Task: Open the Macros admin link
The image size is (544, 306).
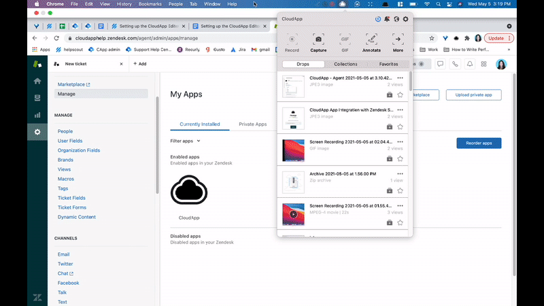Action: (x=66, y=179)
